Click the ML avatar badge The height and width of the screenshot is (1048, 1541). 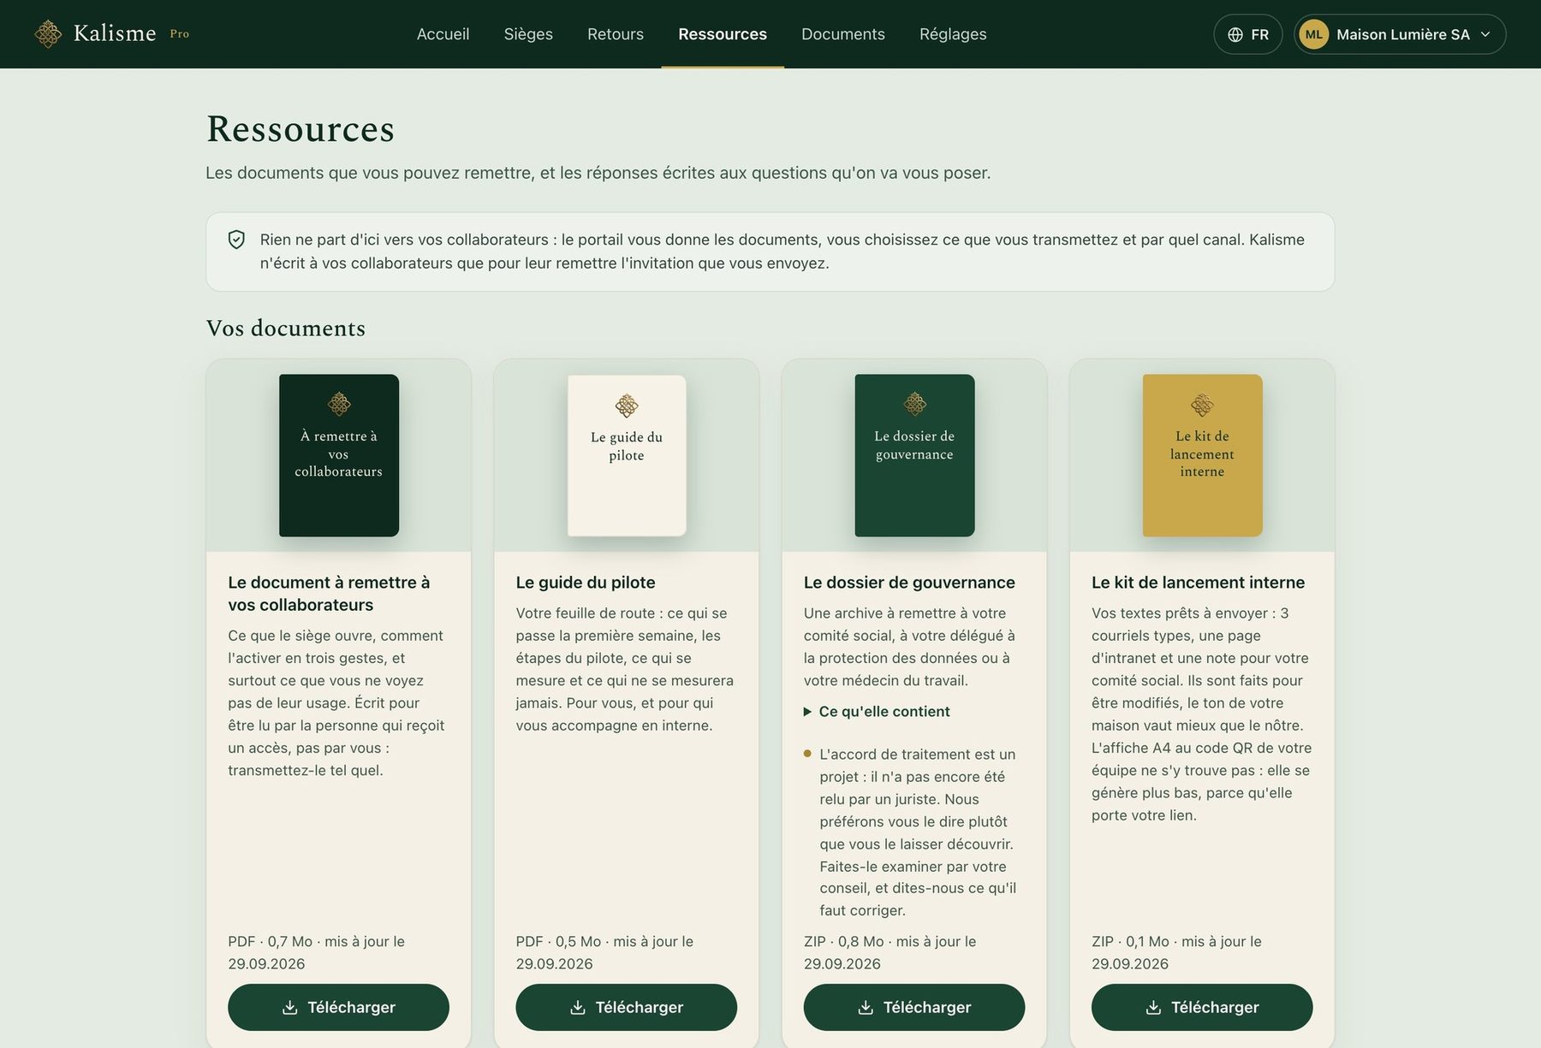pyautogui.click(x=1314, y=34)
